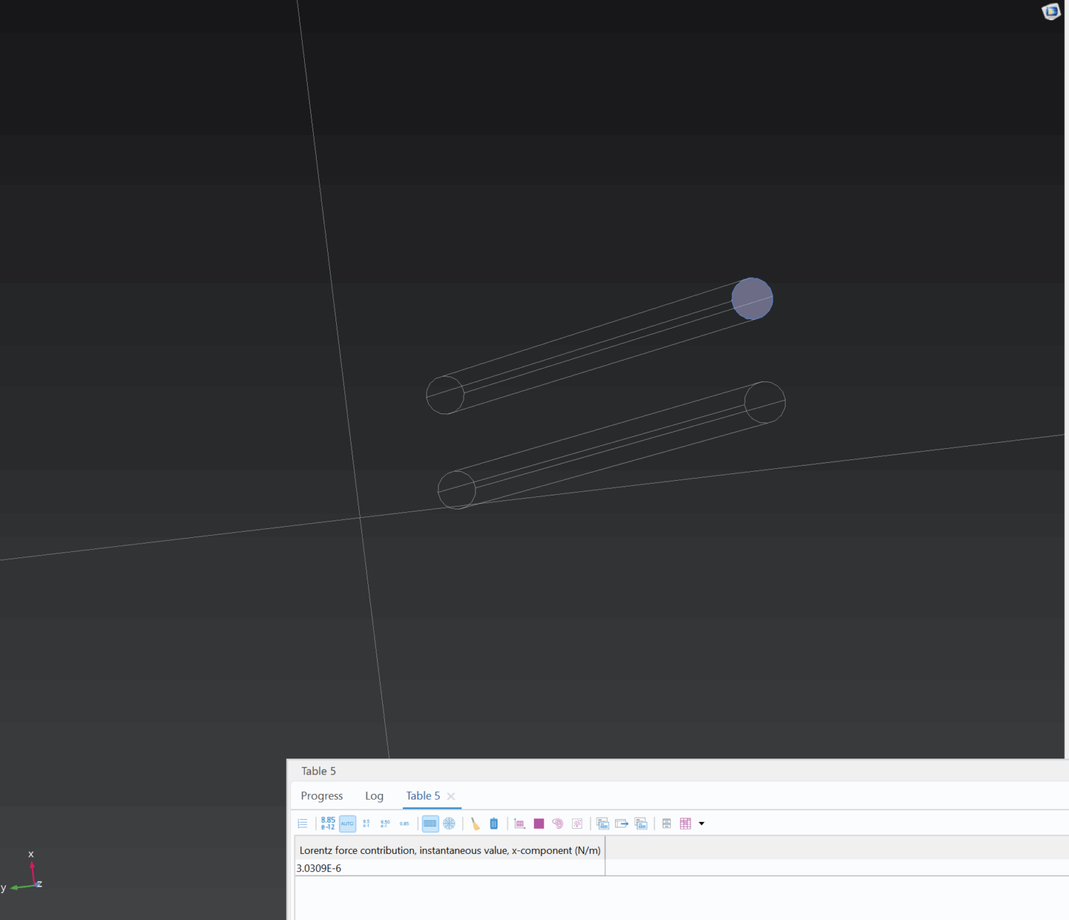Click the export table arrow icon
This screenshot has height=920, width=1069.
621,823
